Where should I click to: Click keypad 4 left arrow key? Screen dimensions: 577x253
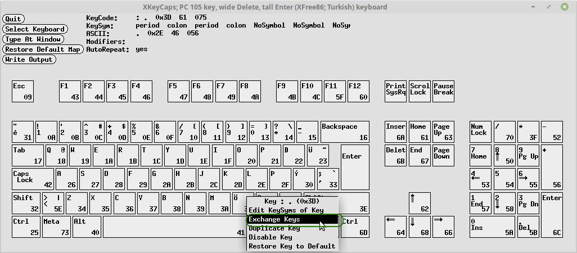(480, 179)
